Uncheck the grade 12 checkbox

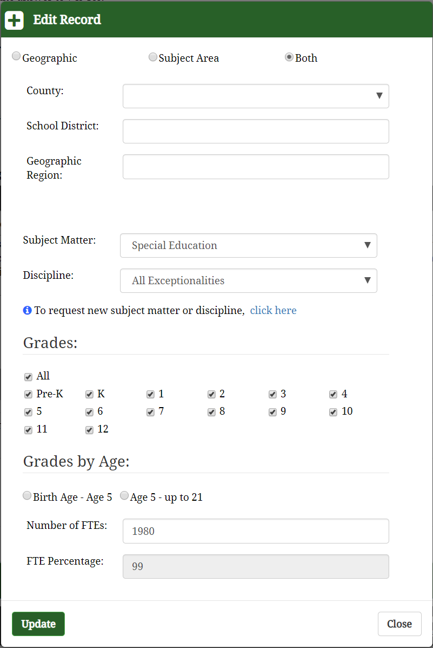89,430
